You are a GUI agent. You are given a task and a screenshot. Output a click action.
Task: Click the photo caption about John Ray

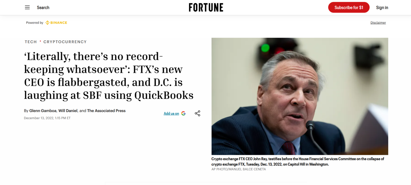298,162
